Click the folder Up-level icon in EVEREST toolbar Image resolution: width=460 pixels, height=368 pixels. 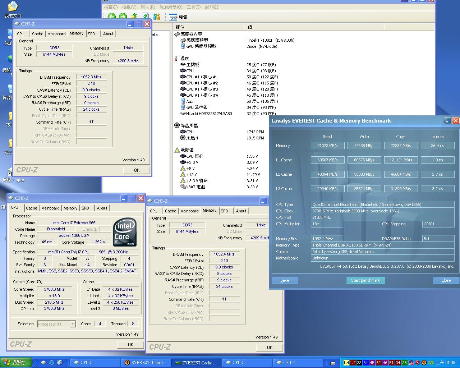pos(134,17)
